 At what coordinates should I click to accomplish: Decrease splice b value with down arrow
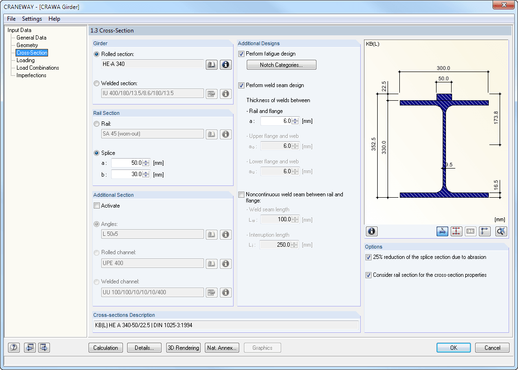tap(146, 176)
